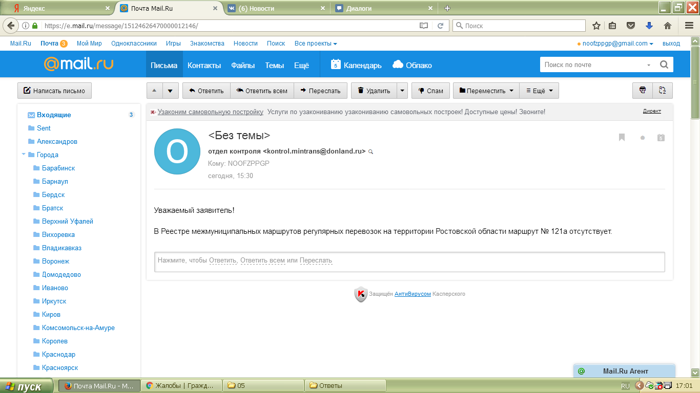Open Firefox downloads arrow icon

(649, 26)
